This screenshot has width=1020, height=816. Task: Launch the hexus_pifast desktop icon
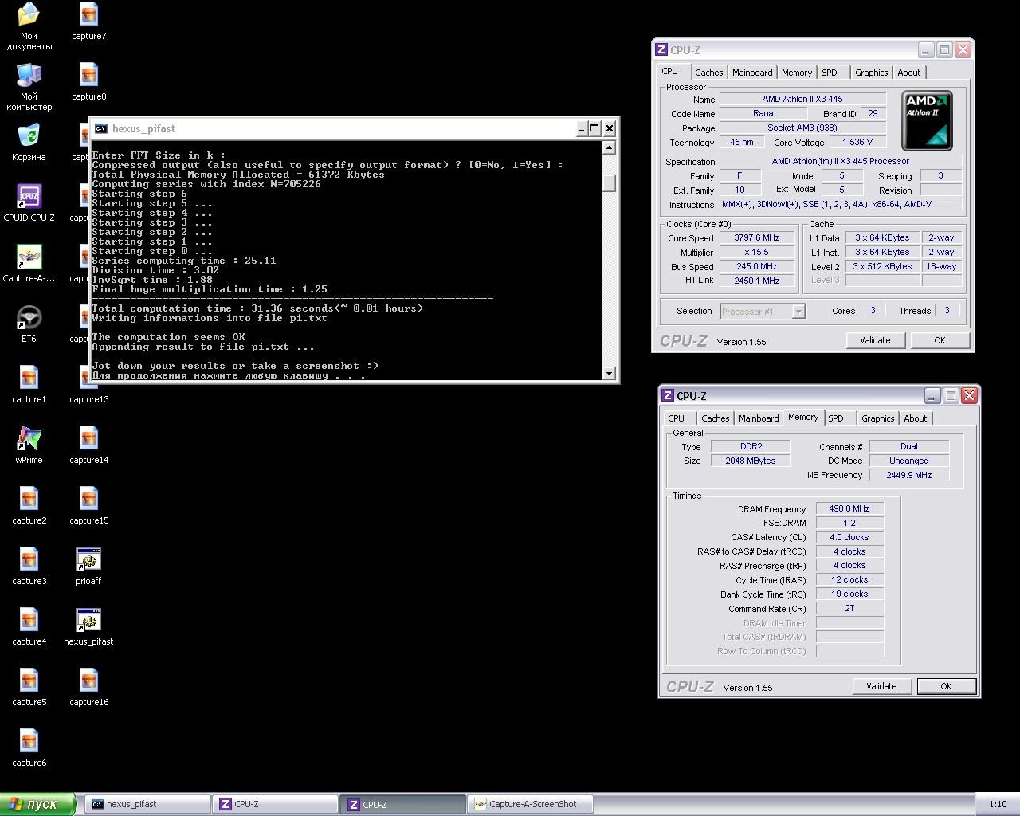pyautogui.click(x=88, y=626)
